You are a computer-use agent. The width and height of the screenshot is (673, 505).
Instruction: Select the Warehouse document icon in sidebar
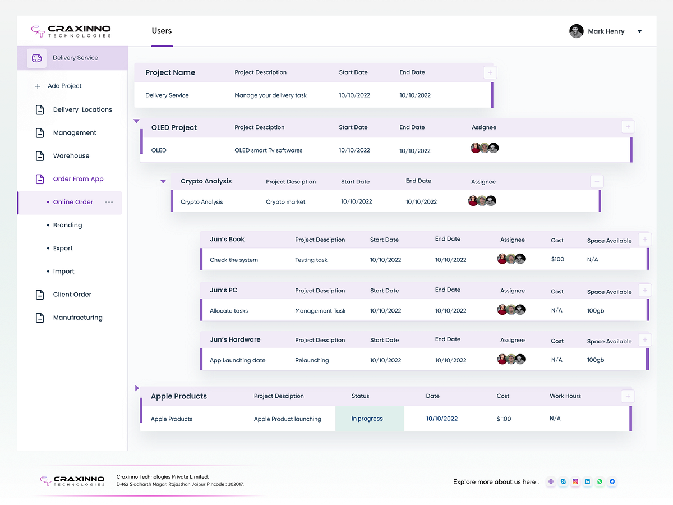point(39,155)
